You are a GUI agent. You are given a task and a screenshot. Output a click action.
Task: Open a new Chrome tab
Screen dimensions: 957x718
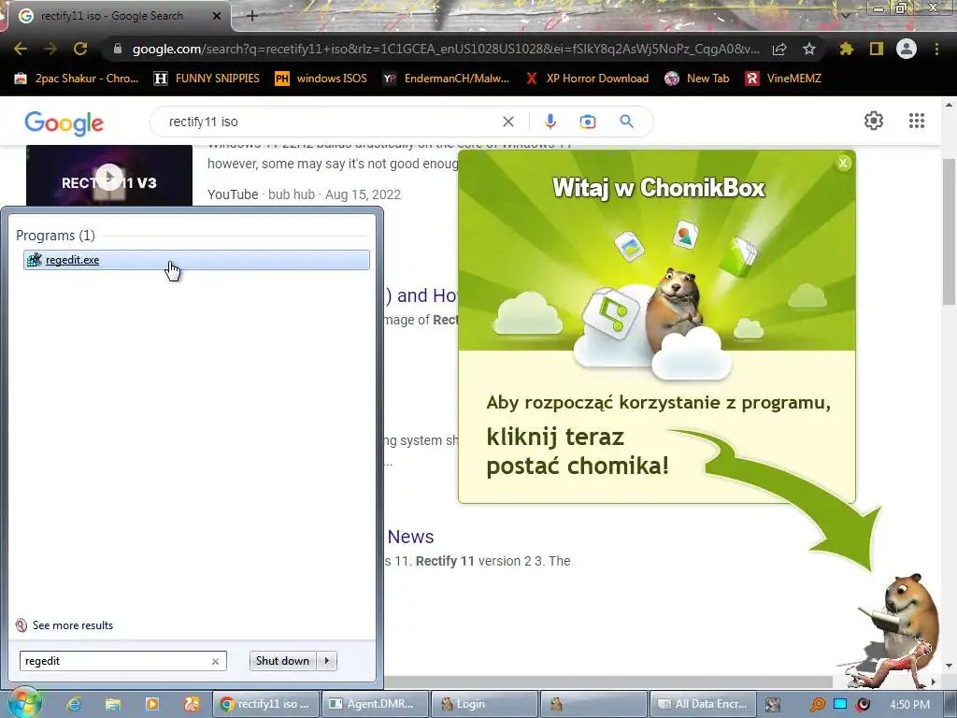tap(252, 16)
